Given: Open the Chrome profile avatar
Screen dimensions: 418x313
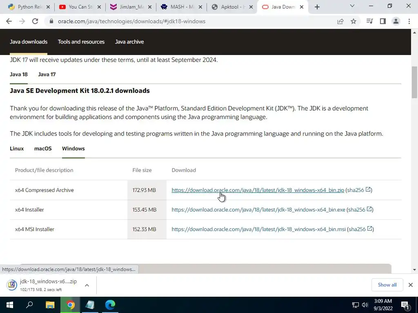Looking at the screenshot, I should [x=396, y=21].
